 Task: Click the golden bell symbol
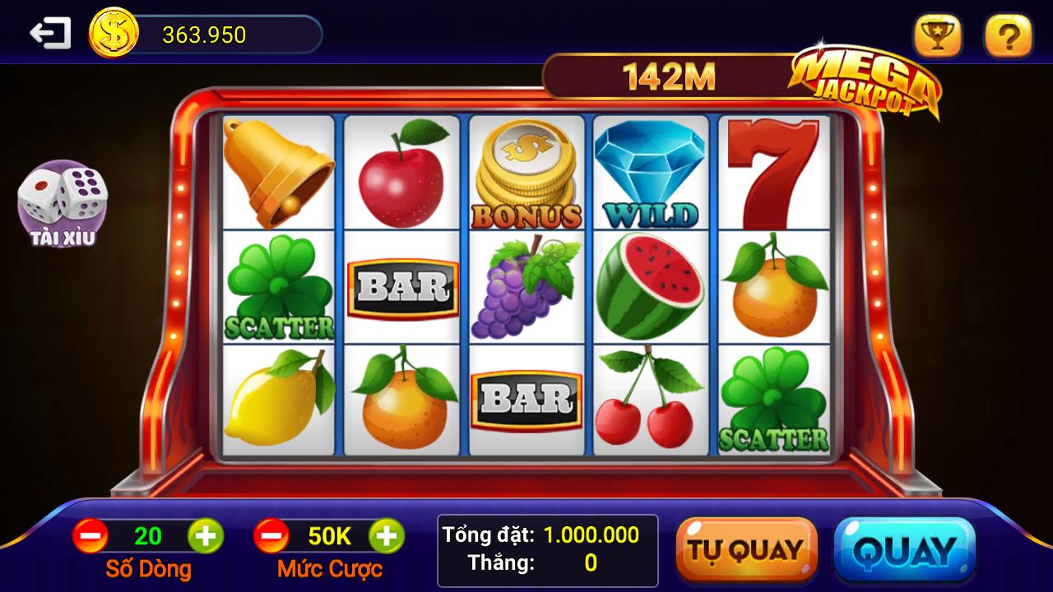point(278,173)
